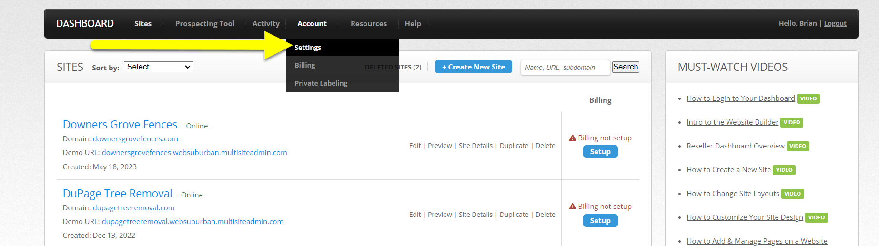
Task: Click warning icon in Downers Grove Fences billing
Action: [573, 138]
